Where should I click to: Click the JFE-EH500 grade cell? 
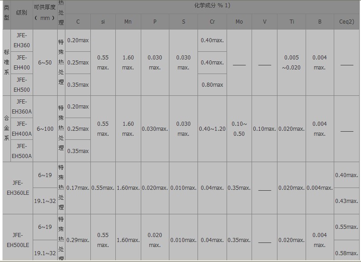[22, 85]
